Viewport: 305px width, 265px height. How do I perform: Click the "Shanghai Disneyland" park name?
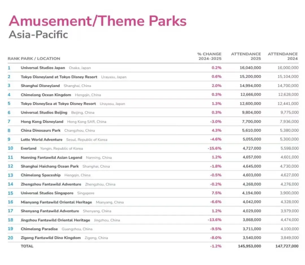(40, 86)
